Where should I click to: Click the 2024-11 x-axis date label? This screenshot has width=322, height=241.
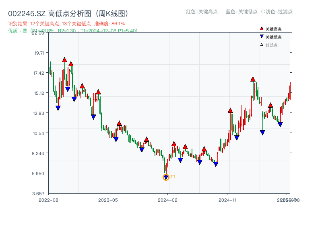[227, 200]
